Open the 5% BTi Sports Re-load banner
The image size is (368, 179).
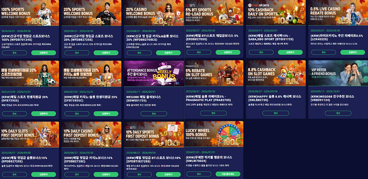(x=214, y=12)
